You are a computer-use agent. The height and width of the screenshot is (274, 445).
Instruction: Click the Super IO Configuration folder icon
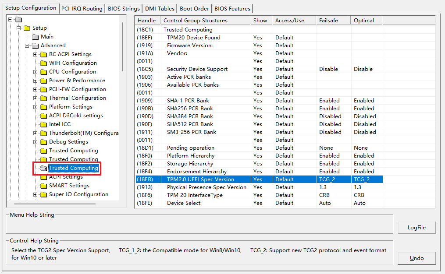click(43, 194)
